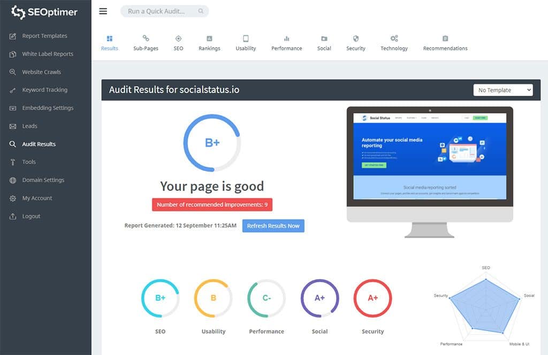
Task: Toggle the hamburger sidebar menu
Action: (103, 11)
